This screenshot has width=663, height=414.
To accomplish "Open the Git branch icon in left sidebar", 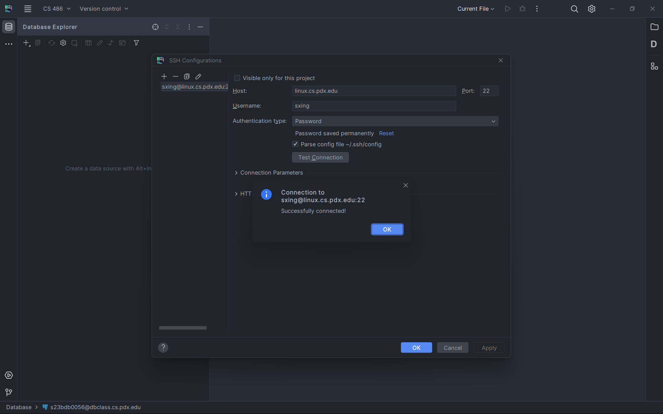I will [9, 392].
